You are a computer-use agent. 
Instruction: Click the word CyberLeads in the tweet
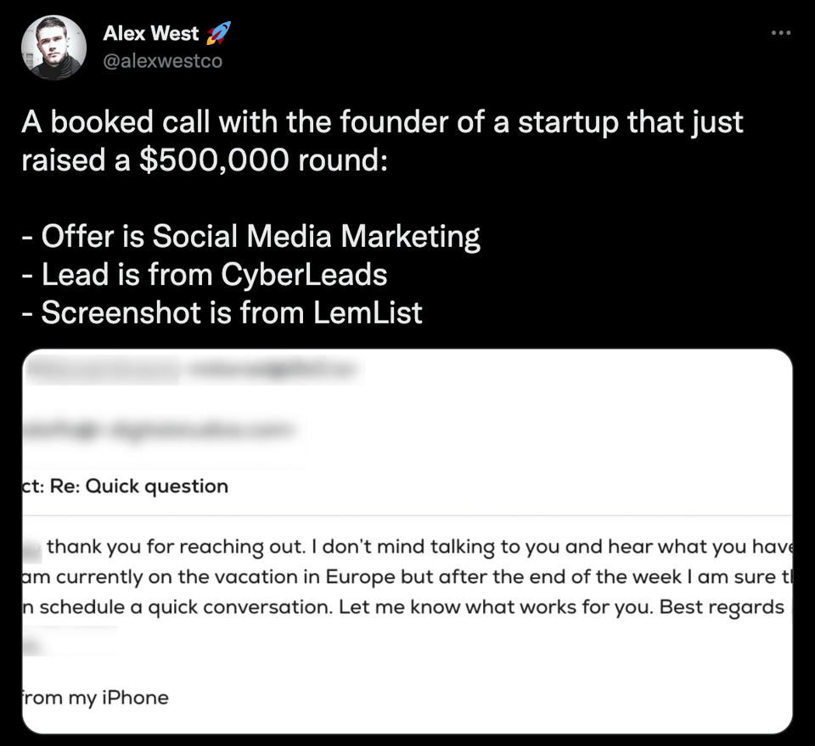(x=304, y=274)
